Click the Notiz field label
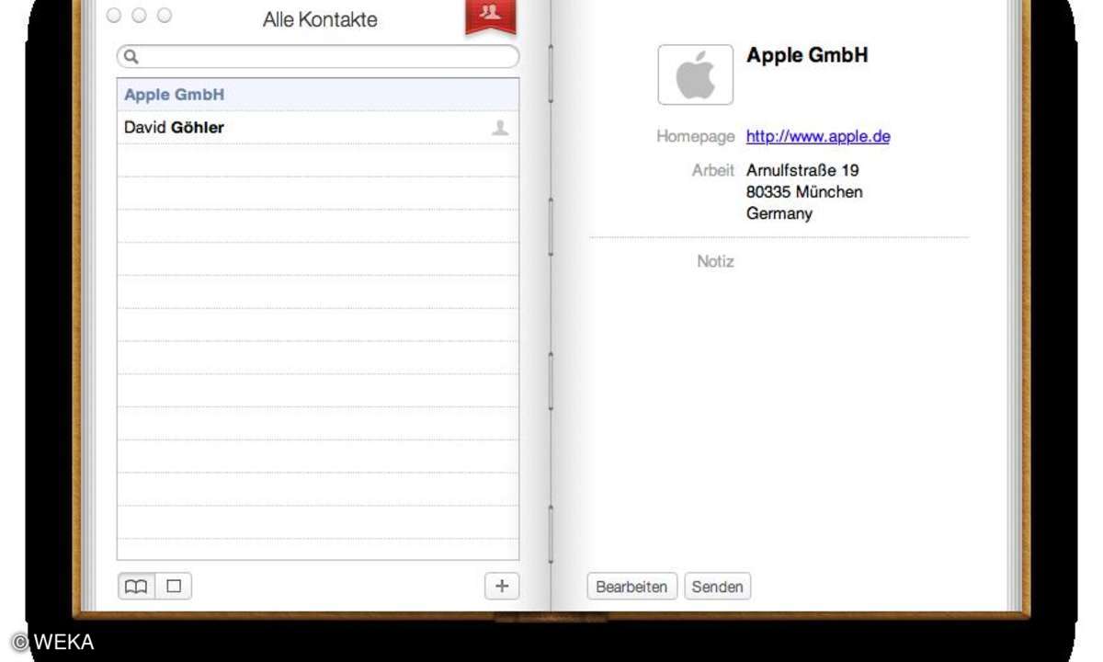The image size is (1103, 662). click(x=715, y=261)
